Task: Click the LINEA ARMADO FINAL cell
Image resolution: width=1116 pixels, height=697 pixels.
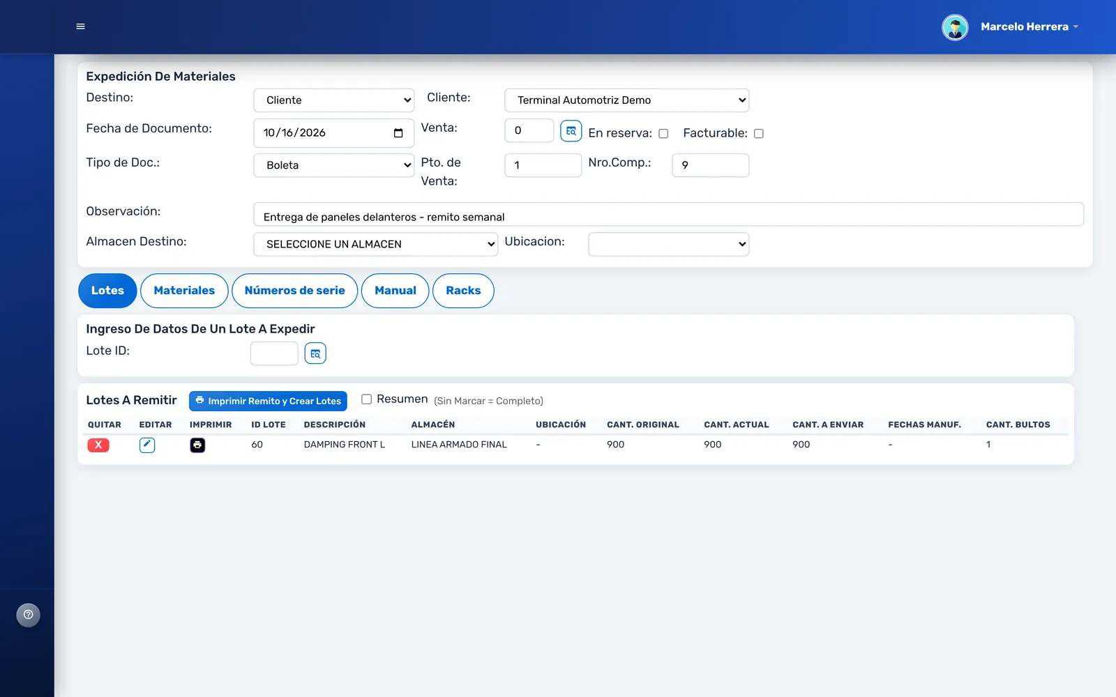Action: (x=459, y=445)
